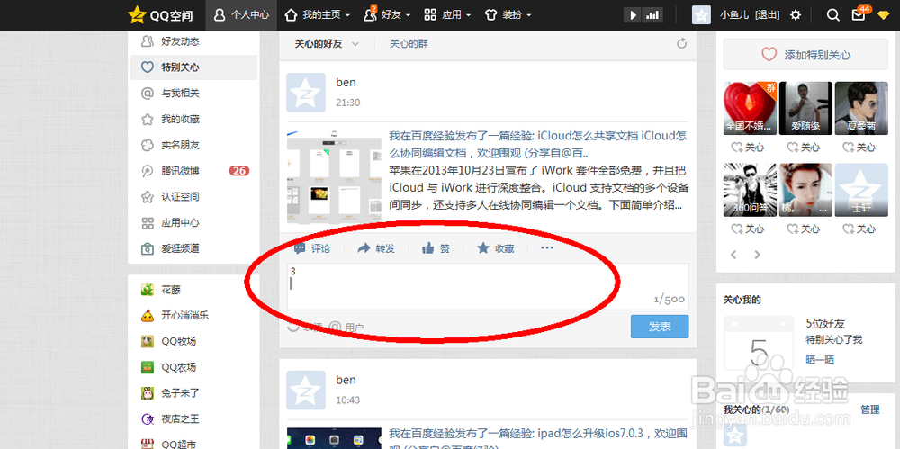Click the 小鱼儿 profile avatar in header
The image size is (900, 449).
click(701, 15)
